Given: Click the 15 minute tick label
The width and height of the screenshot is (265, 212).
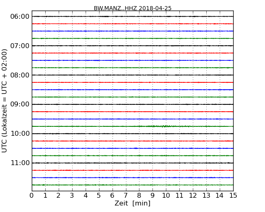Looking at the screenshot, I should point(233,196).
